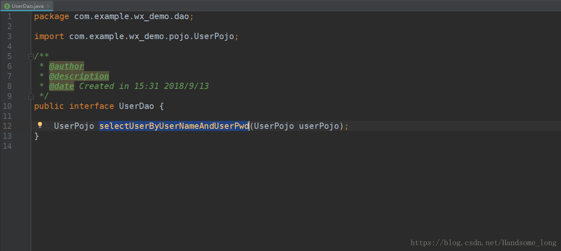Click 'com.example.wx_demo.dao' package name

tap(132, 16)
